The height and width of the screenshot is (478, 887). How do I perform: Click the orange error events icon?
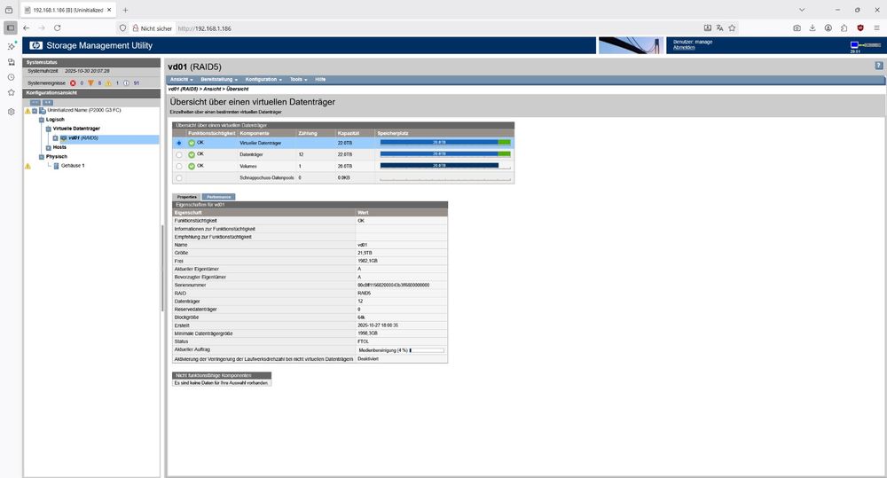click(90, 83)
